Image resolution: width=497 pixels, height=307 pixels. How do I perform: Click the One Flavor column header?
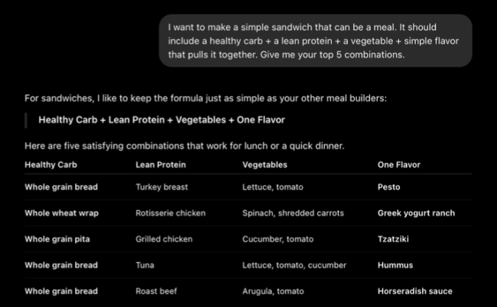click(x=398, y=165)
